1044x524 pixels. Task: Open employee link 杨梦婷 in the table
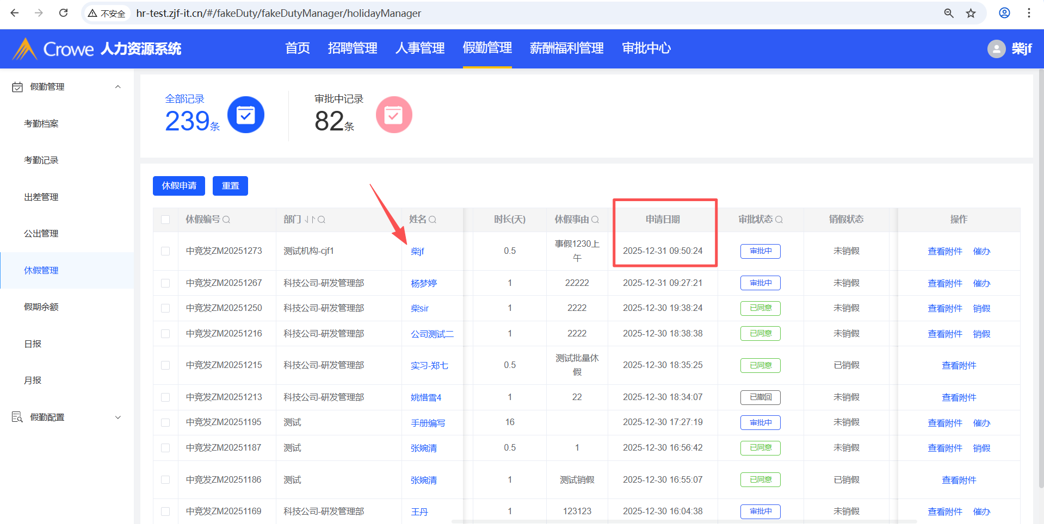[424, 283]
